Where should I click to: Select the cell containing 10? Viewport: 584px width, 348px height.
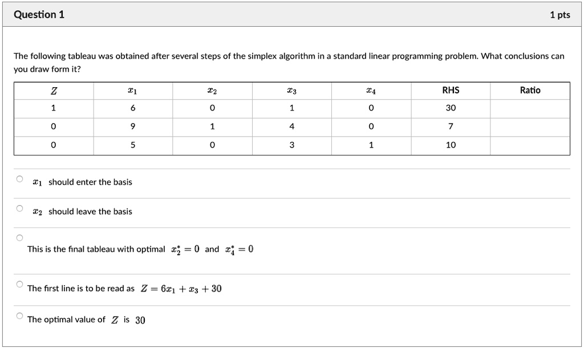pyautogui.click(x=450, y=145)
